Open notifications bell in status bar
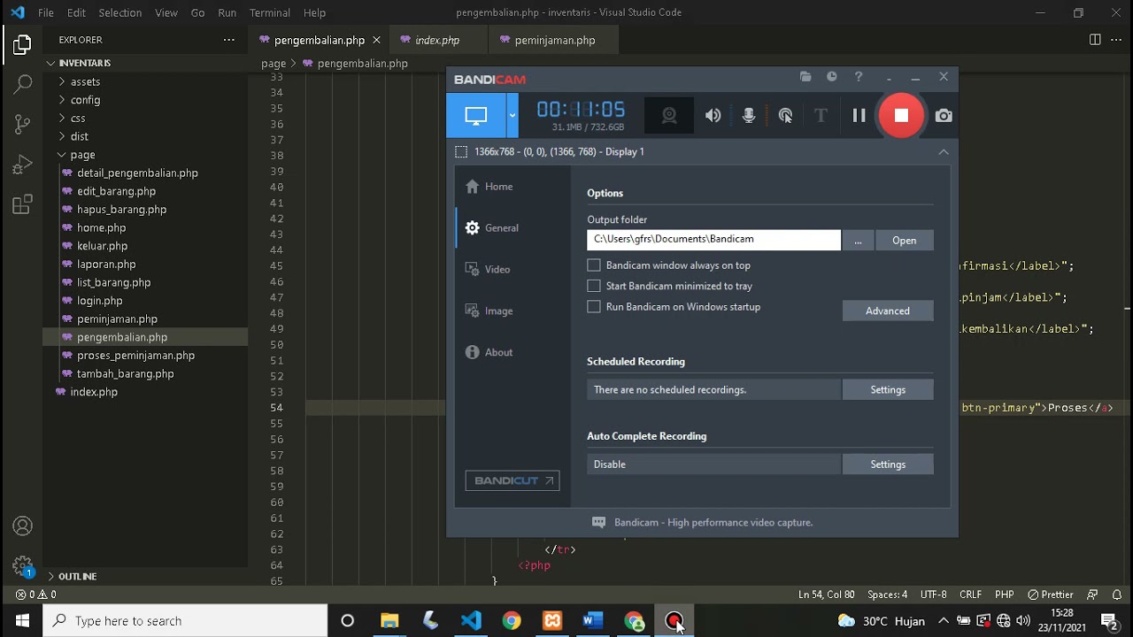 coord(1117,595)
